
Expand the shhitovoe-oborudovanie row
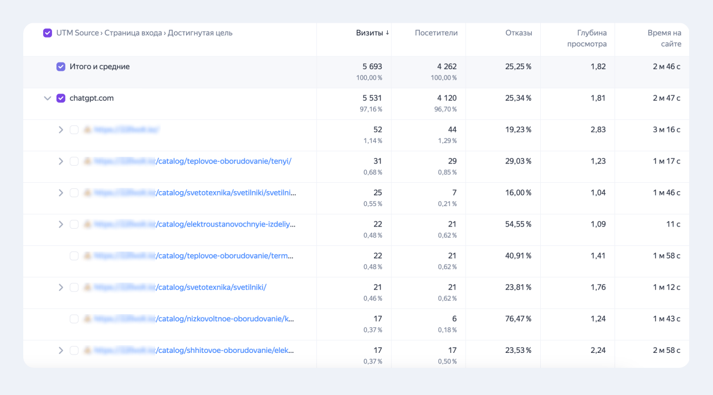coord(61,351)
